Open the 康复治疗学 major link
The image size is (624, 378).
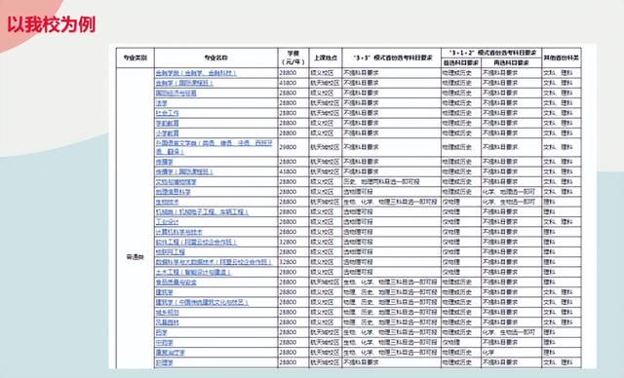[x=171, y=353]
